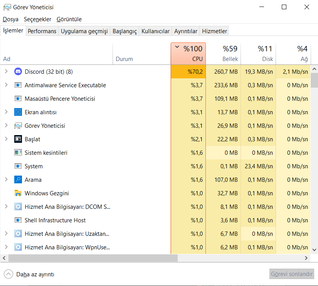
Task: Switch to the Hizmetler tab
Action: pyautogui.click(x=214, y=31)
